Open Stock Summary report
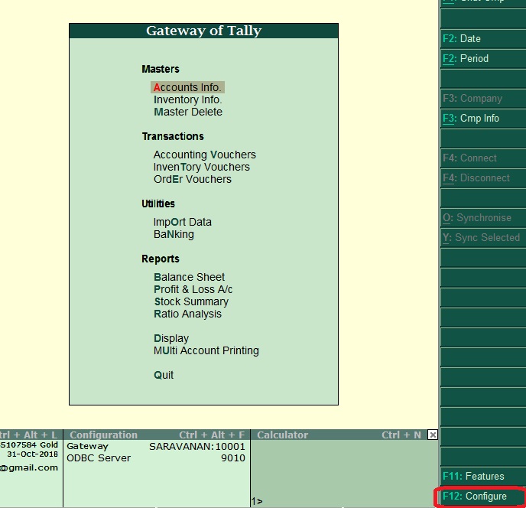The image size is (526, 508). 191,302
